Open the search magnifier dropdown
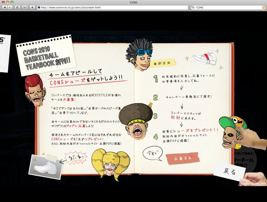267x202 pixels. (x=193, y=7)
